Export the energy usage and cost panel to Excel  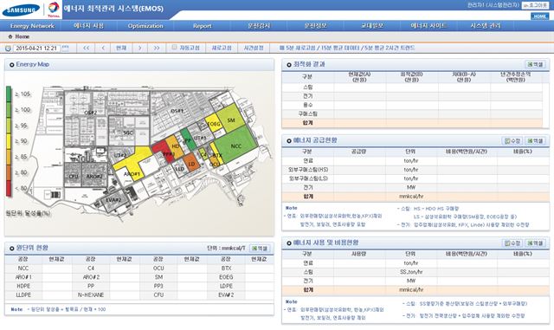[x=535, y=243]
